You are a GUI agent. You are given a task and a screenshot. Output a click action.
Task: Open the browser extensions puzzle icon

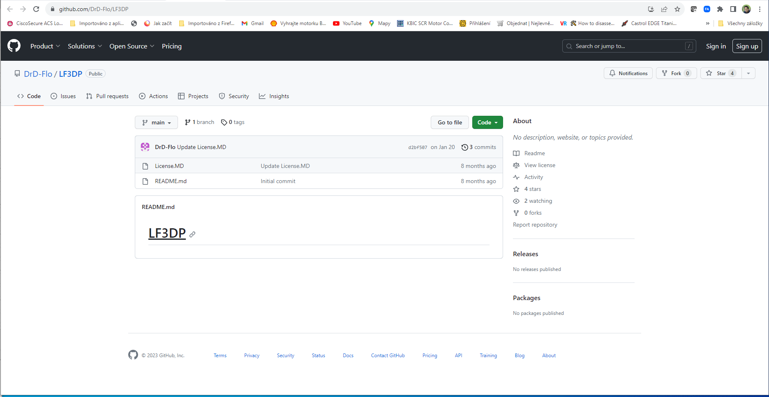point(720,9)
